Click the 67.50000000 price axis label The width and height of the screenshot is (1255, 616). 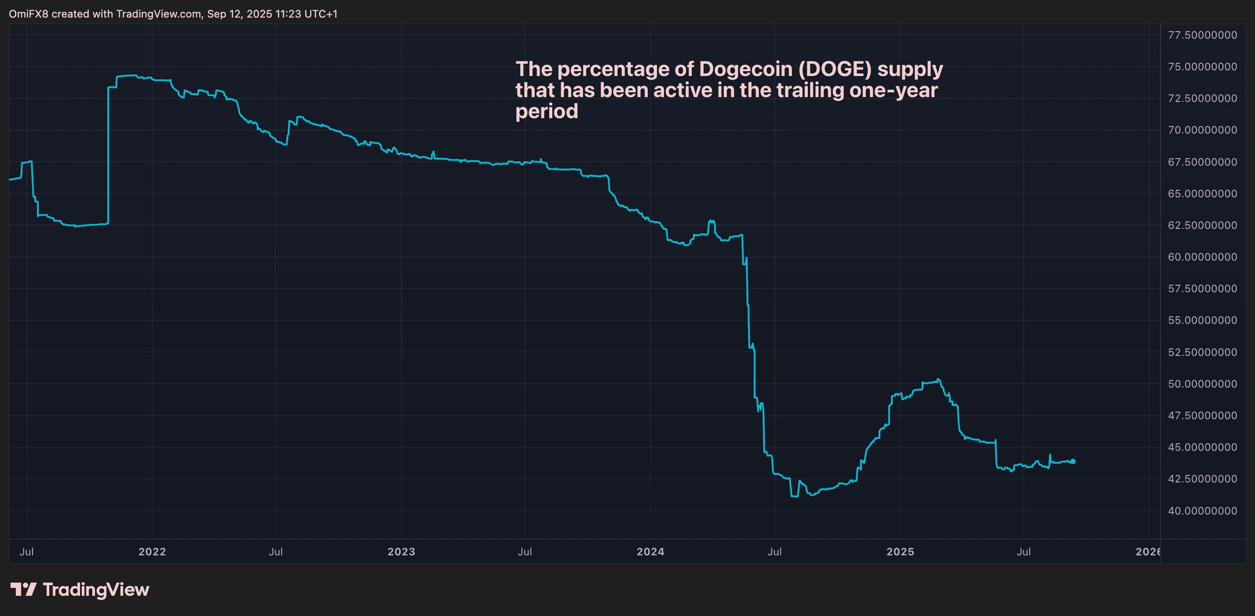(1202, 162)
